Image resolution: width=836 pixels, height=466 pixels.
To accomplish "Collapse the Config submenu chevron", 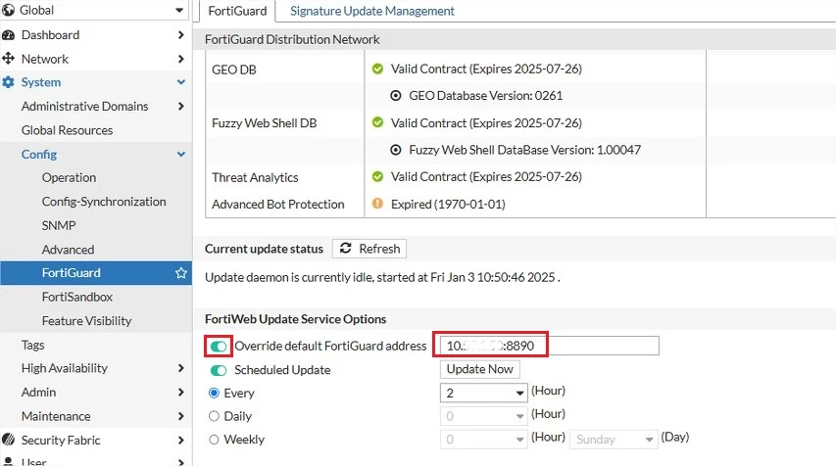I will tap(180, 154).
